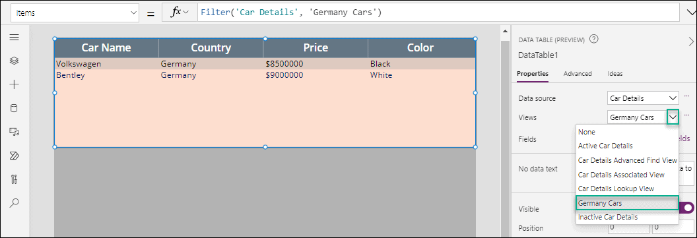
Task: Switch to the Ideas tab
Action: pos(615,74)
